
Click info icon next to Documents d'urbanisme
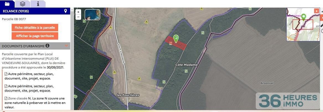click(x=47, y=45)
